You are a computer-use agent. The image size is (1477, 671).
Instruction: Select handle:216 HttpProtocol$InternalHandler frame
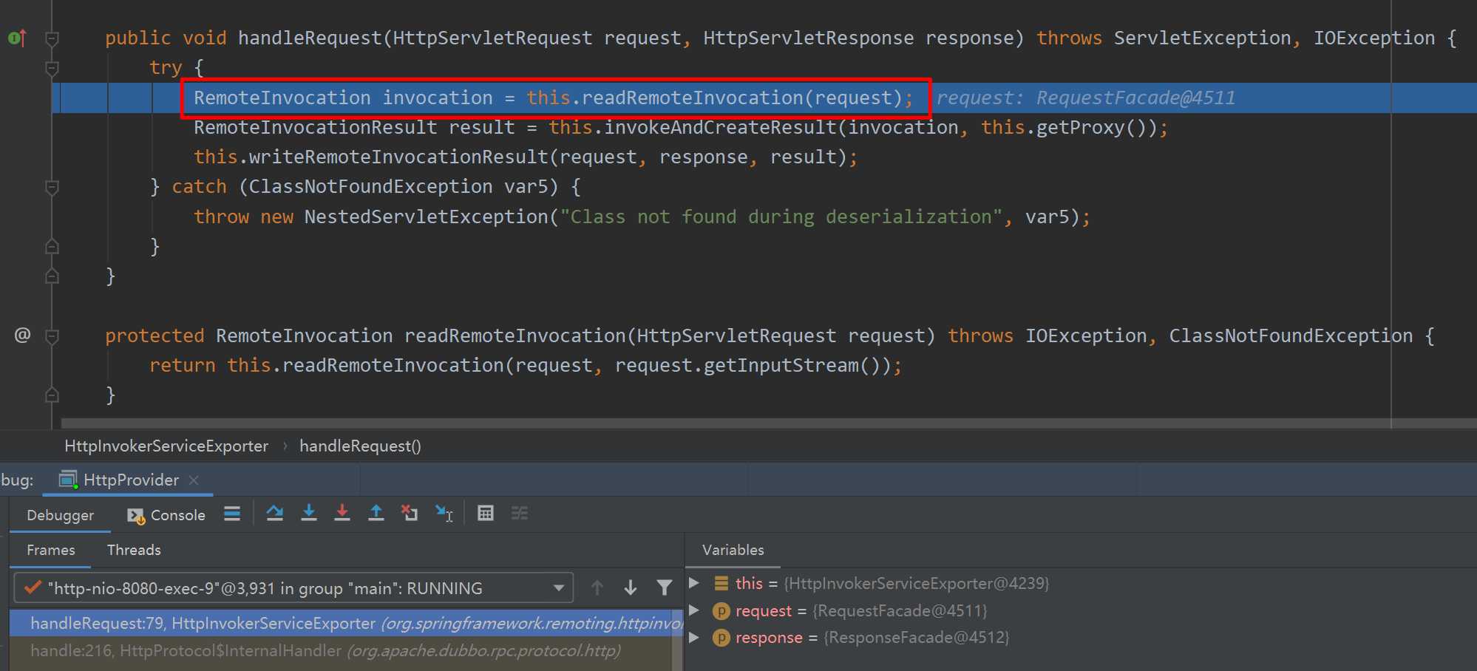(341, 650)
